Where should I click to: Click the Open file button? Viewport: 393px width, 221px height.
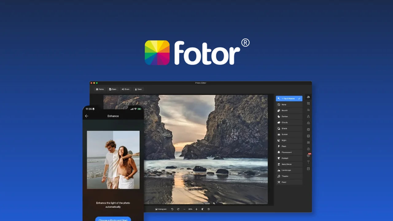point(113,89)
